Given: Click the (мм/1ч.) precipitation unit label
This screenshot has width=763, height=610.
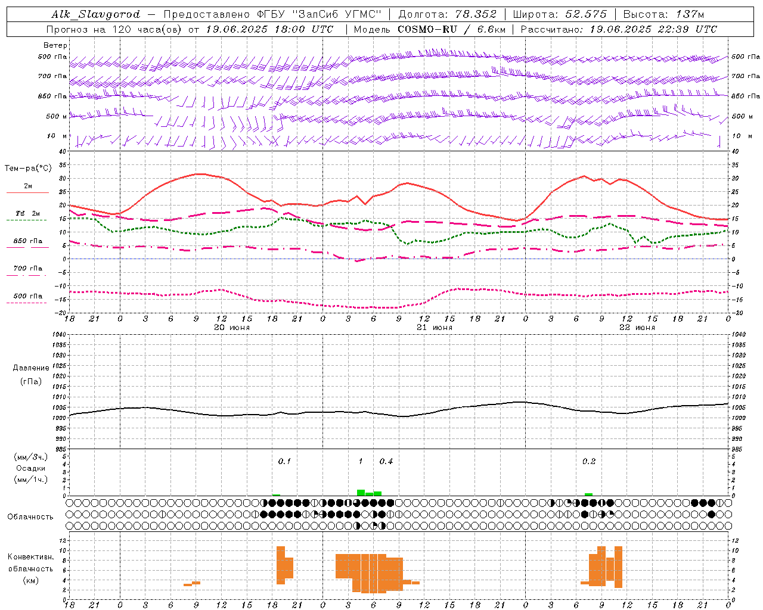Looking at the screenshot, I should coord(31,480).
